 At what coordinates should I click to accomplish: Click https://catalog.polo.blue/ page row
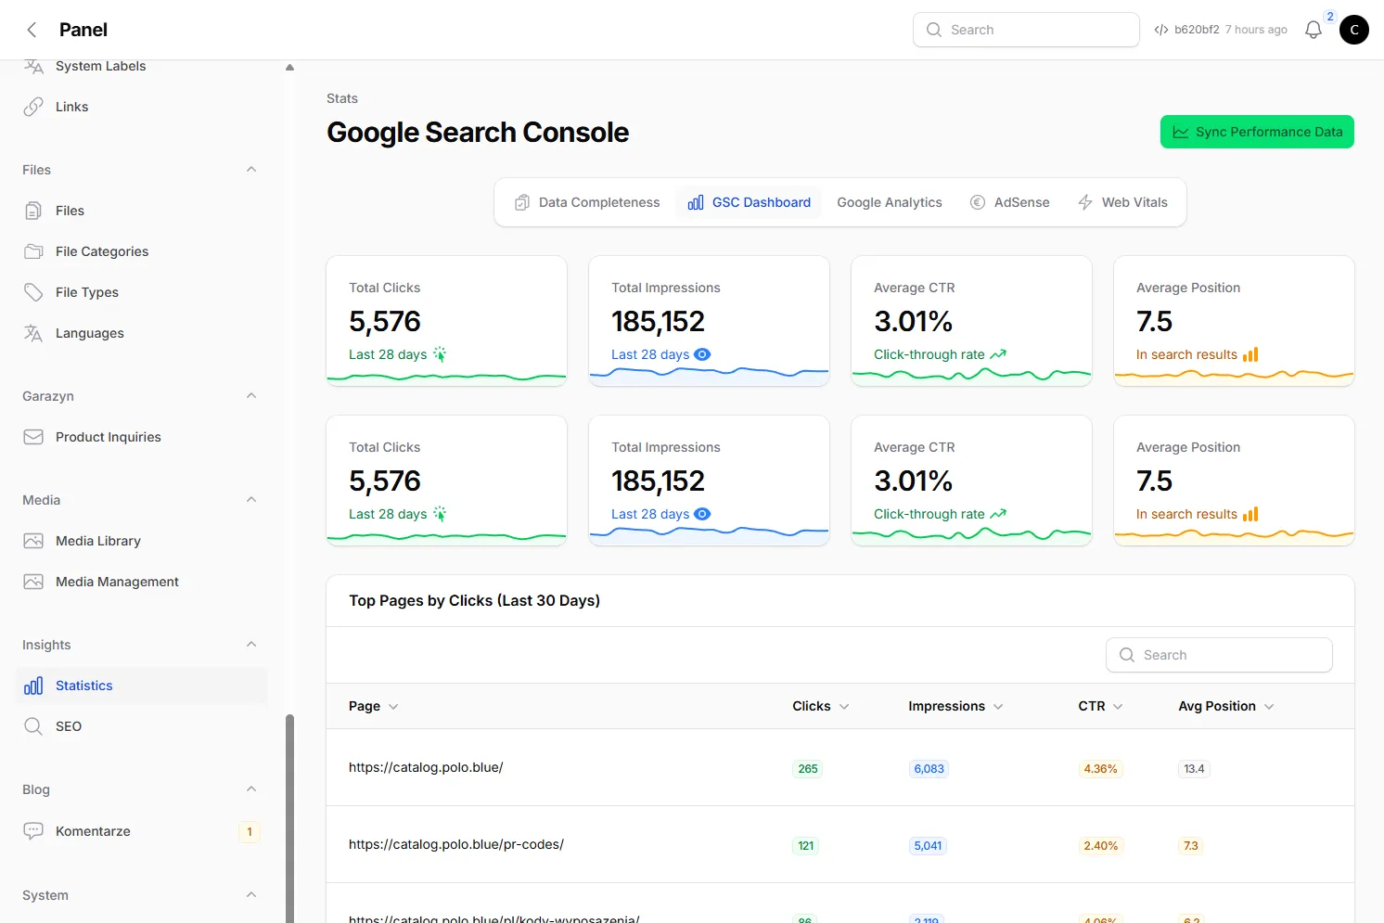tap(840, 767)
